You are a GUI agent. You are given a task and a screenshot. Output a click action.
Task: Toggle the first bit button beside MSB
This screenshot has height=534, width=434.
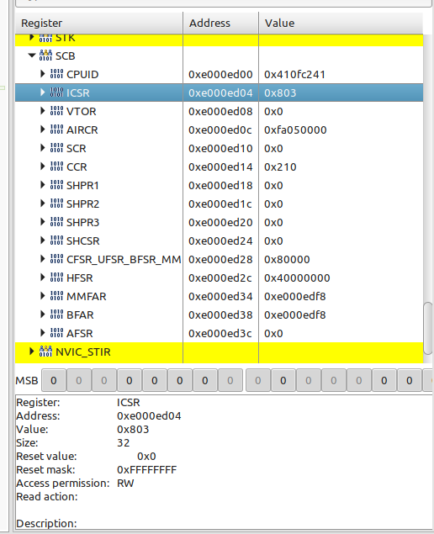click(54, 380)
